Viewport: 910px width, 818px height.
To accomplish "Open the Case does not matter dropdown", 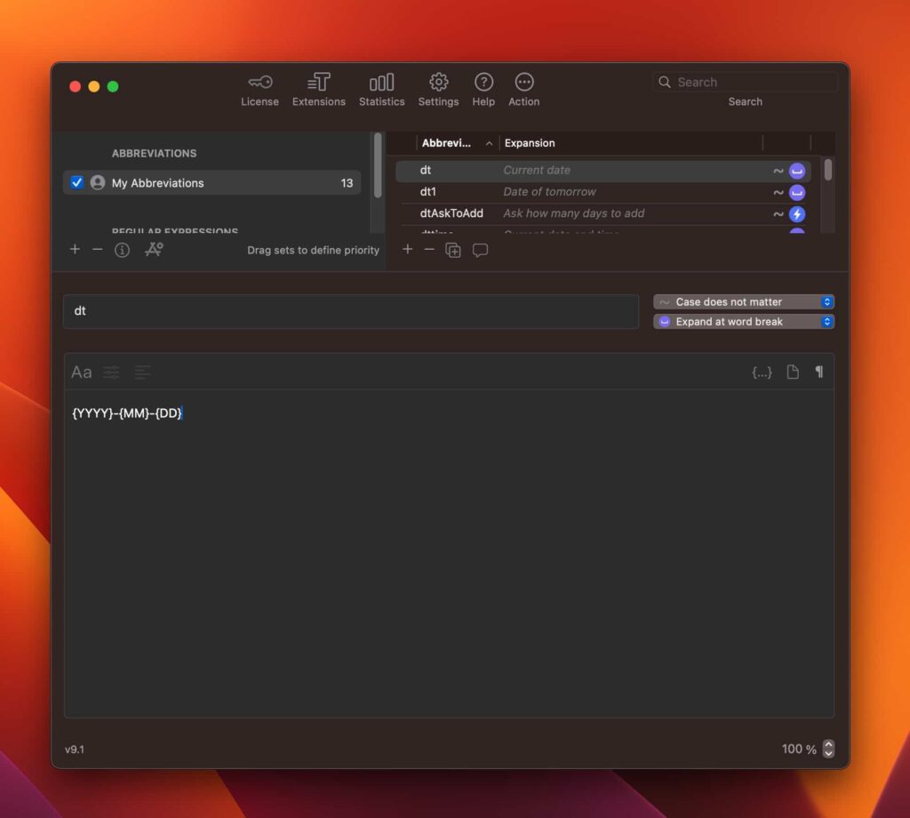I will pos(744,301).
